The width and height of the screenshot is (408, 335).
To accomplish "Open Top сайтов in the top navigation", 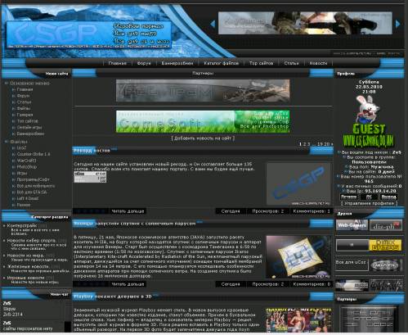I will tap(261, 63).
